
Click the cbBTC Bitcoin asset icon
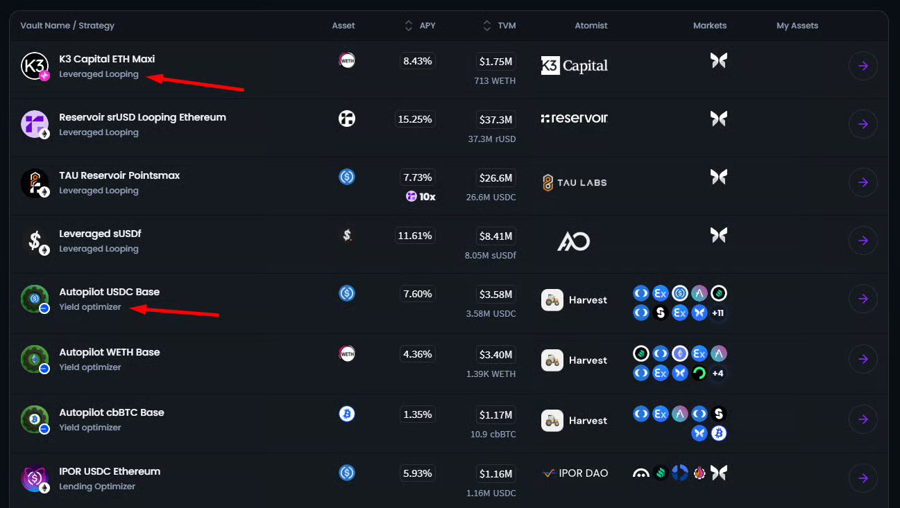[x=347, y=414]
